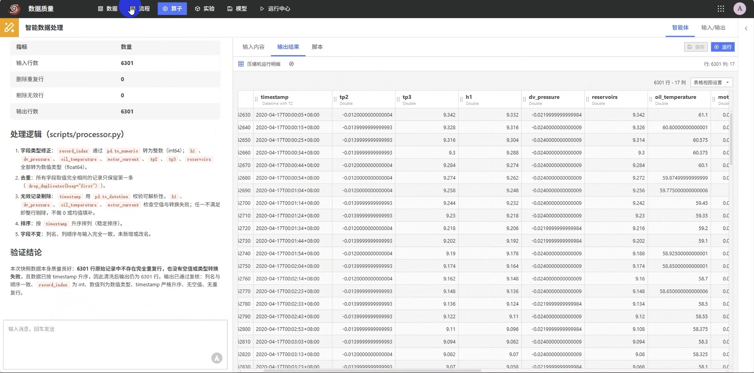The width and height of the screenshot is (754, 373).
Task: Open the 数据 nav menu
Action: tap(108, 9)
